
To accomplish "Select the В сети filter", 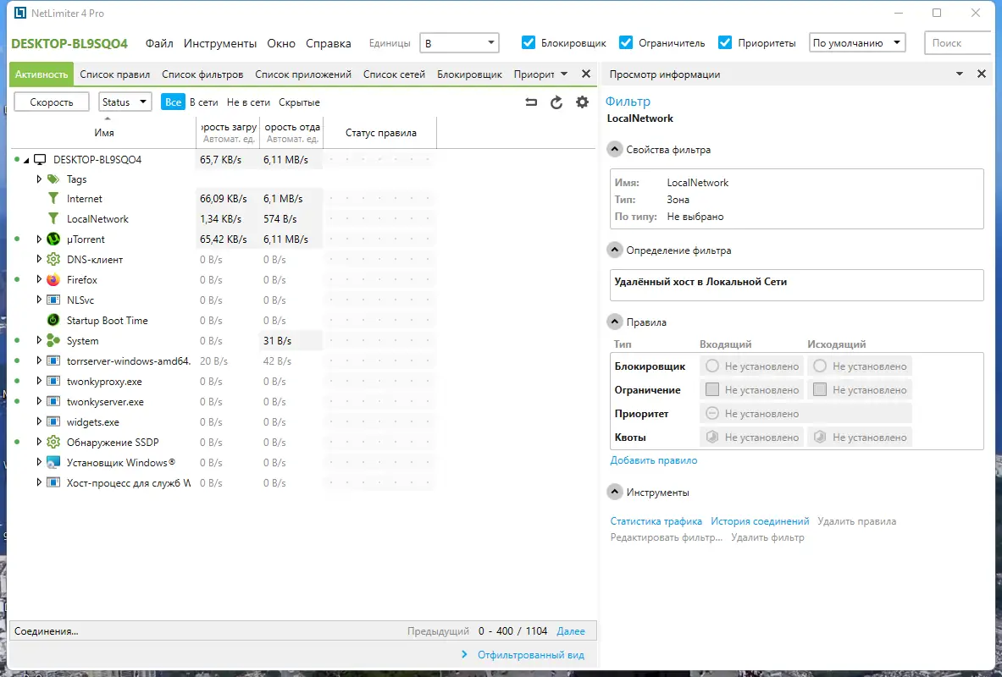I will point(204,102).
